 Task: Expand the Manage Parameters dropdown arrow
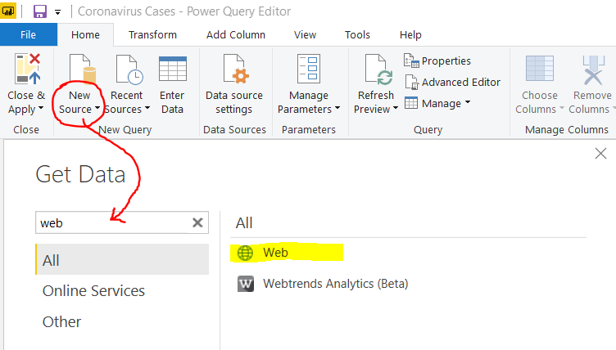click(x=337, y=108)
